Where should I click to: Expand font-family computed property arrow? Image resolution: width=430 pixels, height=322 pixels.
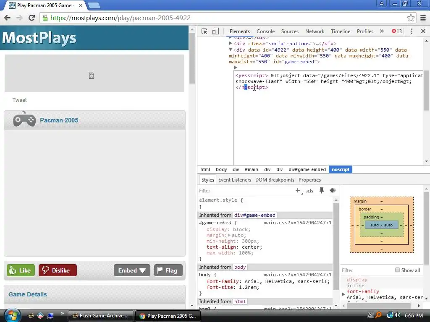pyautogui.click(x=343, y=294)
